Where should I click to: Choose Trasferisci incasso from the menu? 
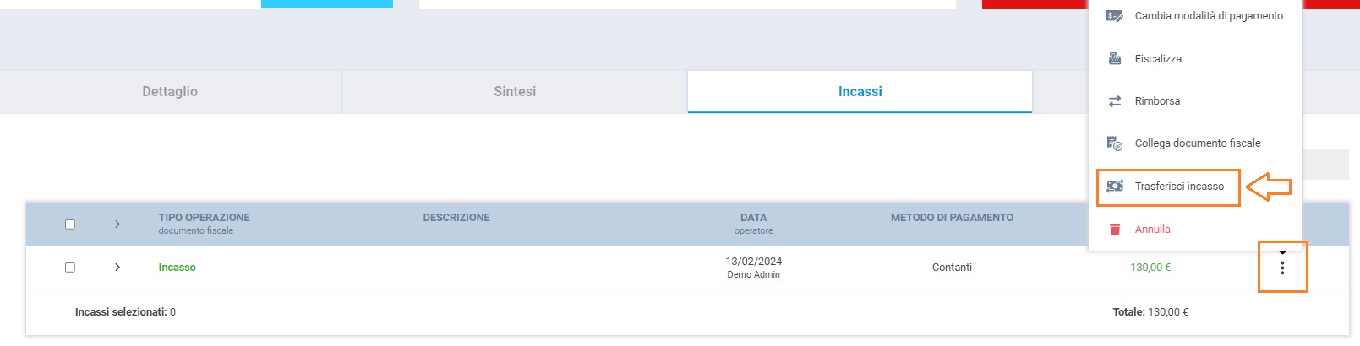pyautogui.click(x=1179, y=187)
